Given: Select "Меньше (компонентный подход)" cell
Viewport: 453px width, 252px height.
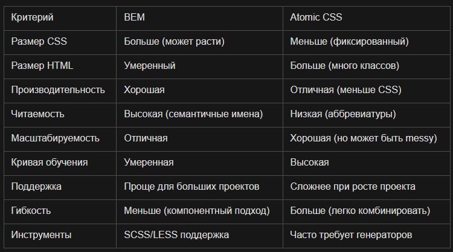Looking at the screenshot, I should pos(200,212).
